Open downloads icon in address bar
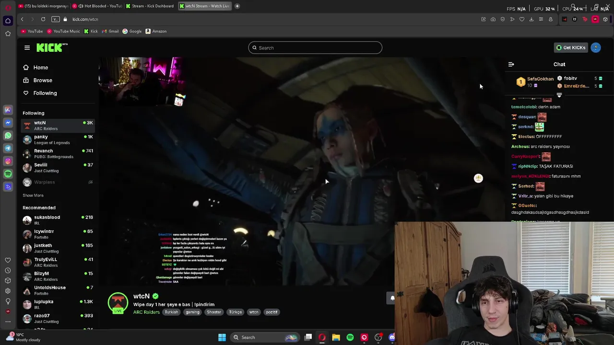 point(531,19)
